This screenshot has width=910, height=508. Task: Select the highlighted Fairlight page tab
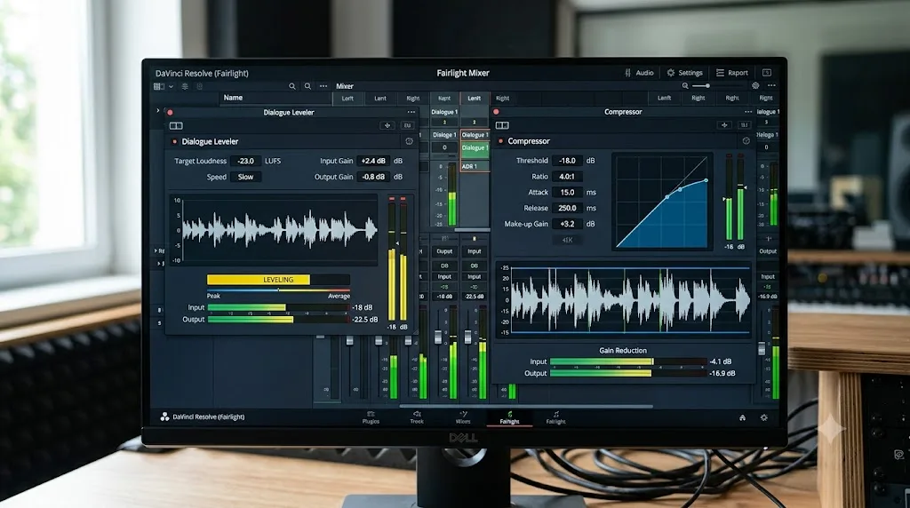coord(509,417)
